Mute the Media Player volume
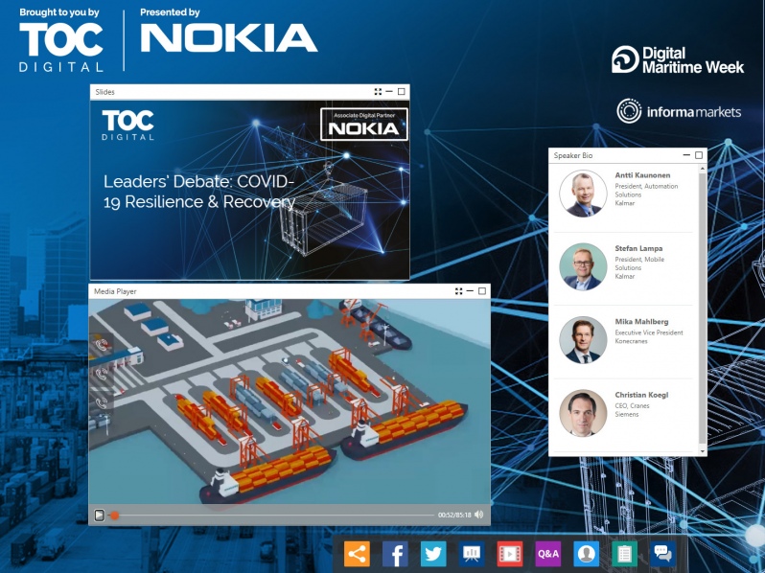The width and height of the screenshot is (765, 573). (479, 515)
